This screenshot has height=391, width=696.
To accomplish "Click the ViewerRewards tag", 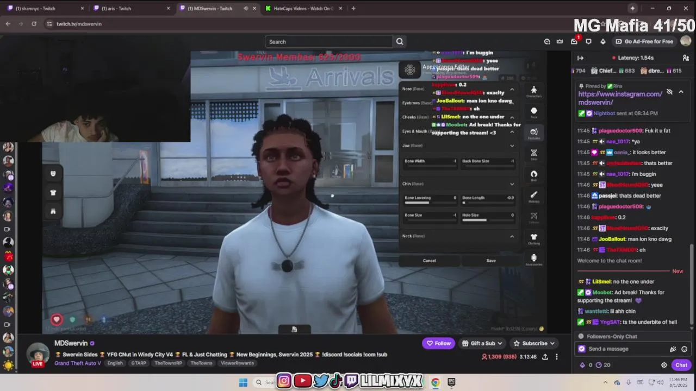I will point(237,363).
